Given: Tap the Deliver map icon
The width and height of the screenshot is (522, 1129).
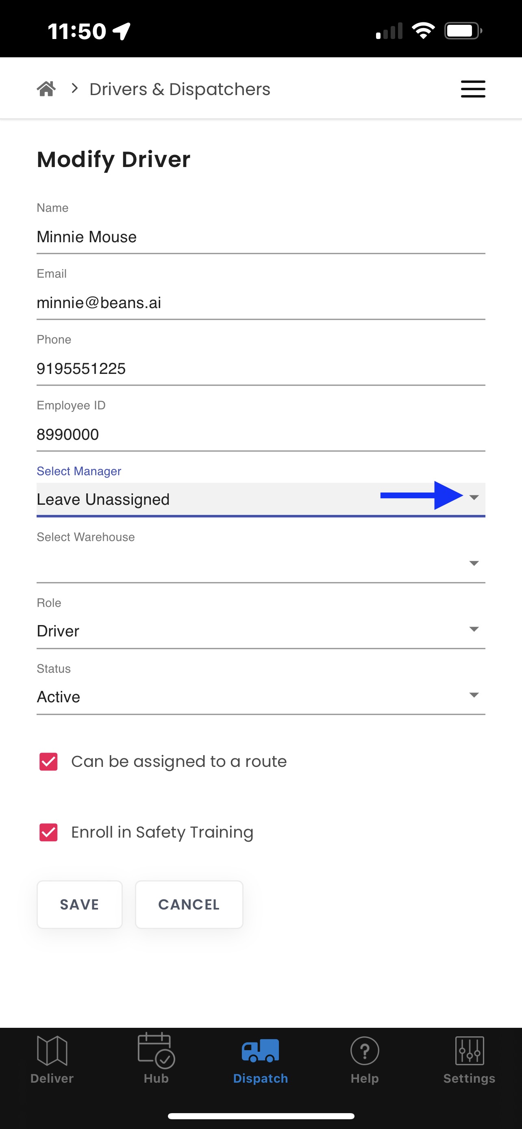Looking at the screenshot, I should point(52,1050).
